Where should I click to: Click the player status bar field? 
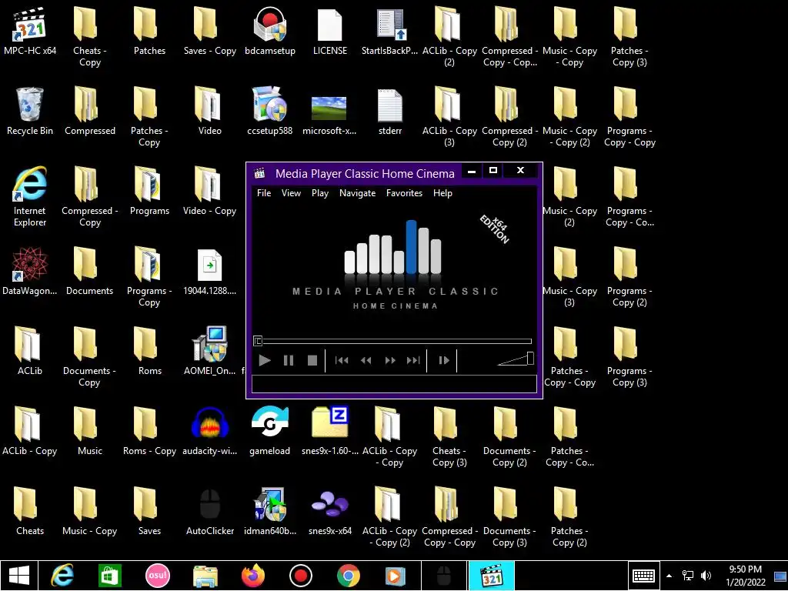pyautogui.click(x=394, y=383)
